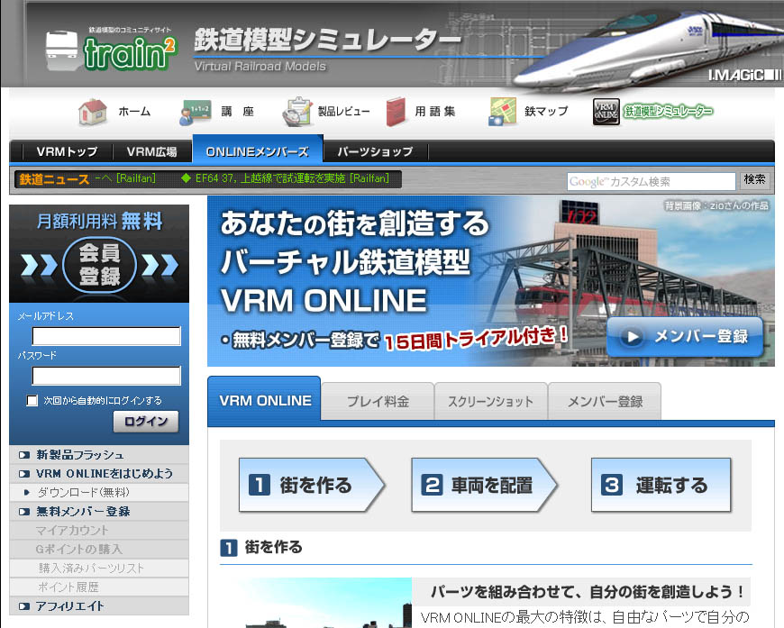Screen dimensions: 784x628
Task: Click the 月額利用料 無料 banner text
Action: click(x=99, y=221)
